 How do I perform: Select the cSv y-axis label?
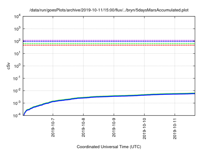click(x=8, y=66)
